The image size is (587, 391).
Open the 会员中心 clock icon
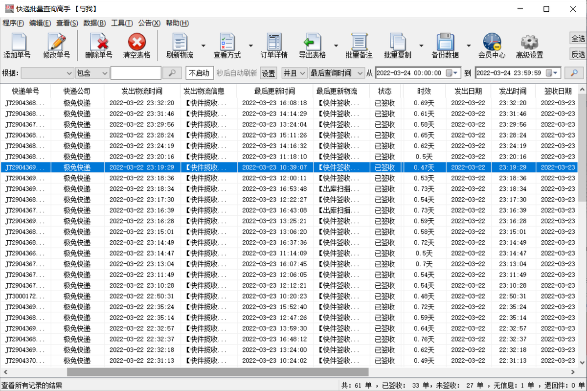(x=492, y=42)
